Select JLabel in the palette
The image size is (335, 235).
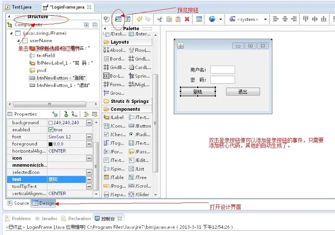[x=114, y=117]
